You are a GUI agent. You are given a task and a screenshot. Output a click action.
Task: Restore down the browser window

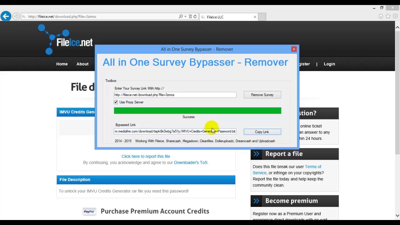click(382, 8)
